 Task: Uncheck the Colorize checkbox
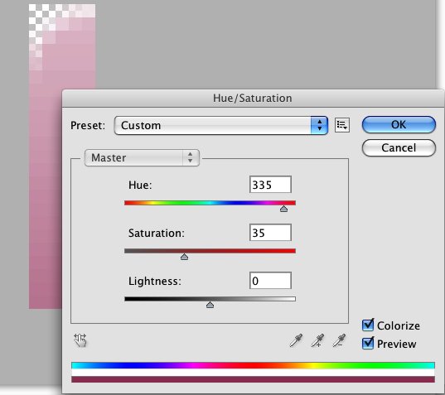pyautogui.click(x=368, y=325)
